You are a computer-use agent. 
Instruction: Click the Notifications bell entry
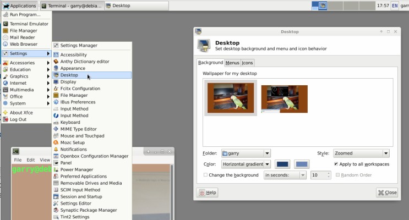point(73,149)
